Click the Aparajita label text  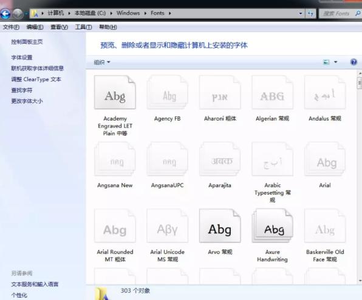tap(220, 185)
